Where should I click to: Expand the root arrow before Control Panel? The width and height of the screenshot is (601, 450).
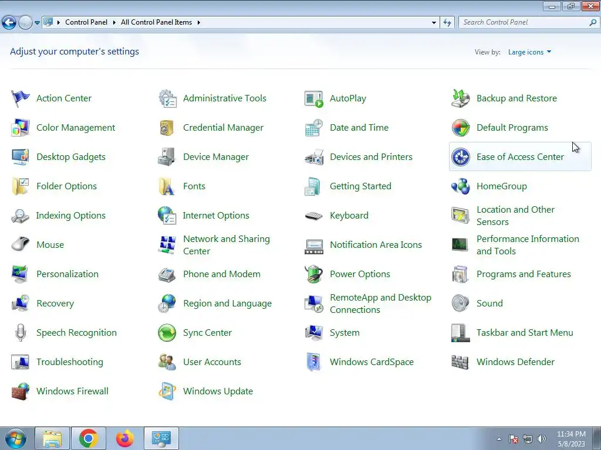59,22
